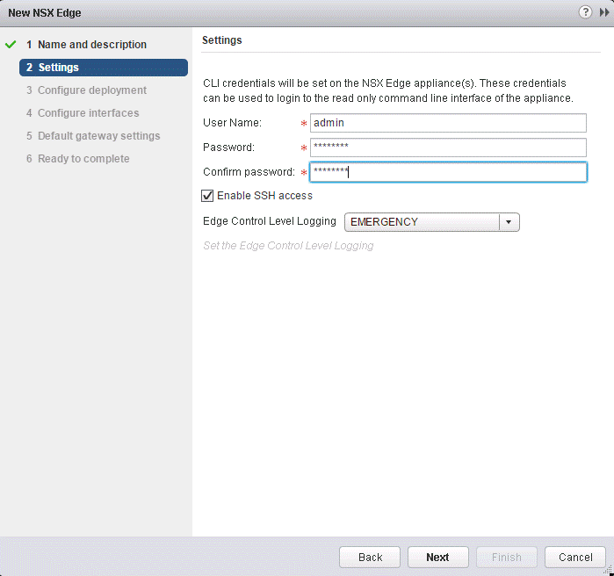The width and height of the screenshot is (614, 576).
Task: Select the EMERGENCY logging level combo box
Action: pyautogui.click(x=422, y=222)
